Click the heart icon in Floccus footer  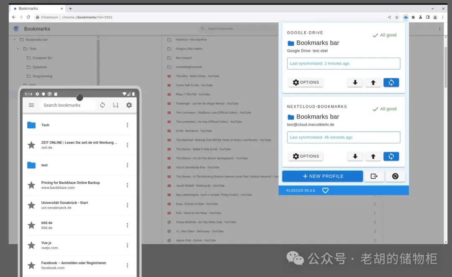tap(325, 191)
